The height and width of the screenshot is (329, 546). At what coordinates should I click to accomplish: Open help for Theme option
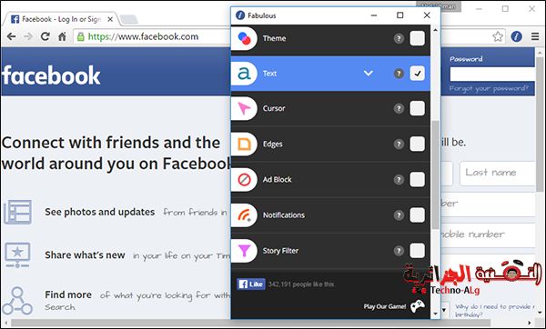(x=399, y=38)
